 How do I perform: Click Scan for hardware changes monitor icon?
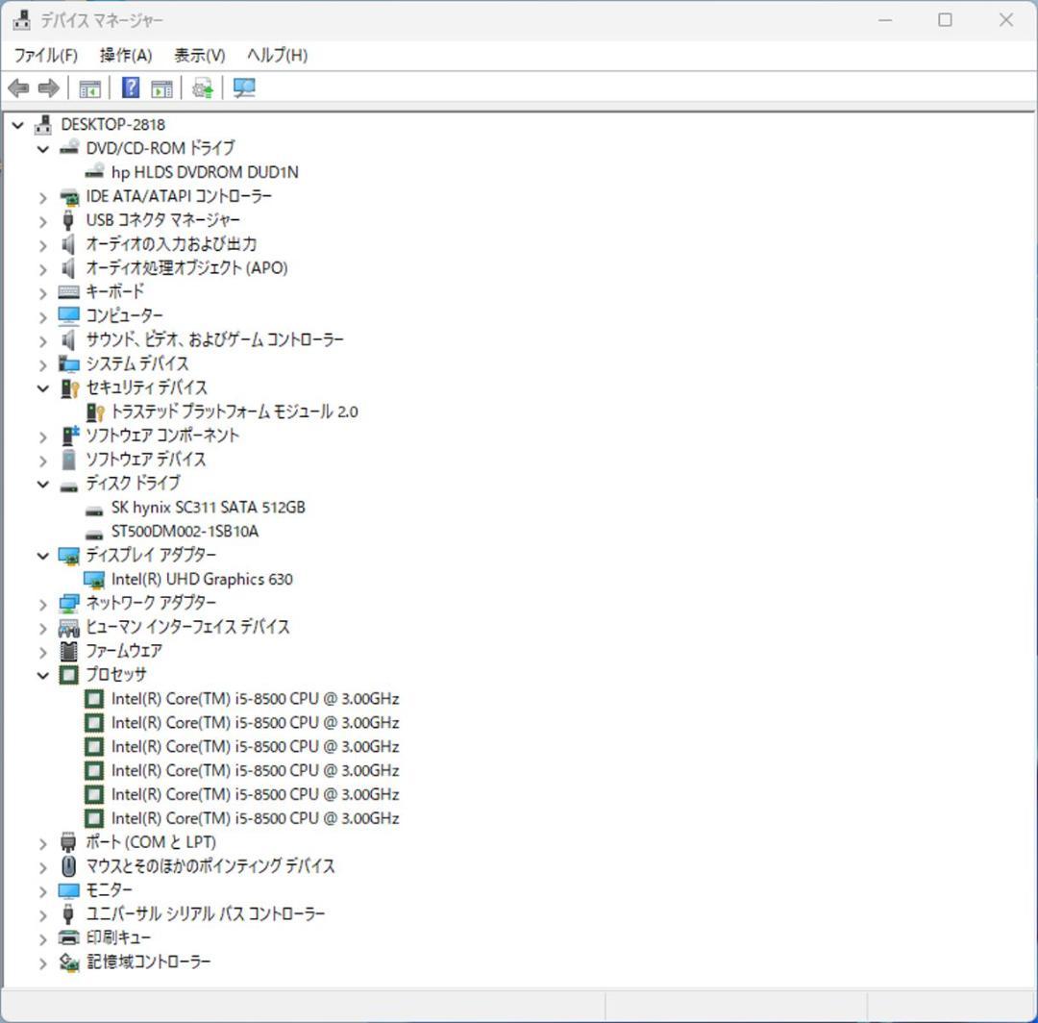point(244,88)
